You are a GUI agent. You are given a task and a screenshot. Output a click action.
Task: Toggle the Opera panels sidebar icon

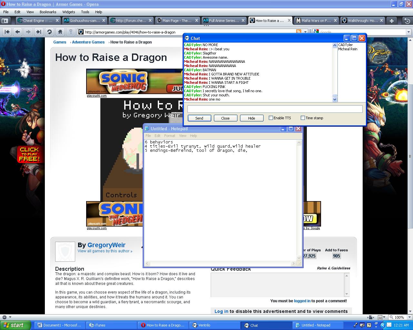(x=5, y=21)
